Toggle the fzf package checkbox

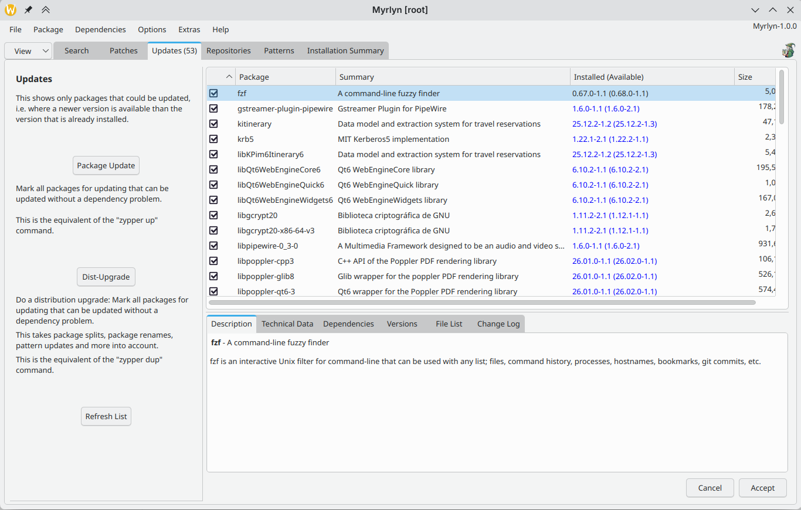point(213,93)
